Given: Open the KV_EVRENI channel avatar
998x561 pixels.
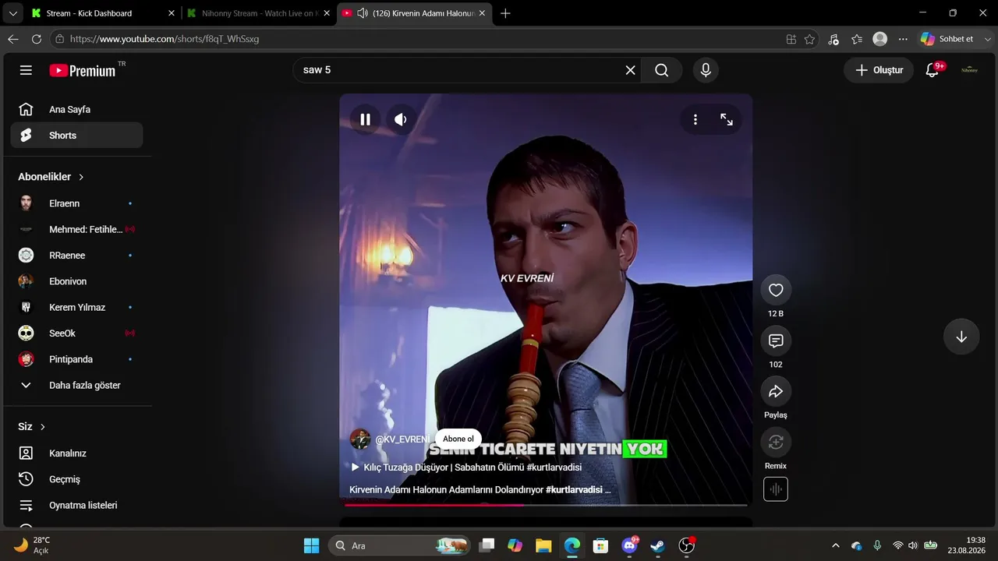Looking at the screenshot, I should click(x=360, y=439).
